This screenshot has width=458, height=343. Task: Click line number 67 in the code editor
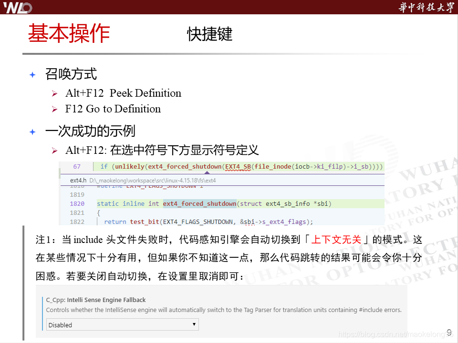tap(77, 167)
